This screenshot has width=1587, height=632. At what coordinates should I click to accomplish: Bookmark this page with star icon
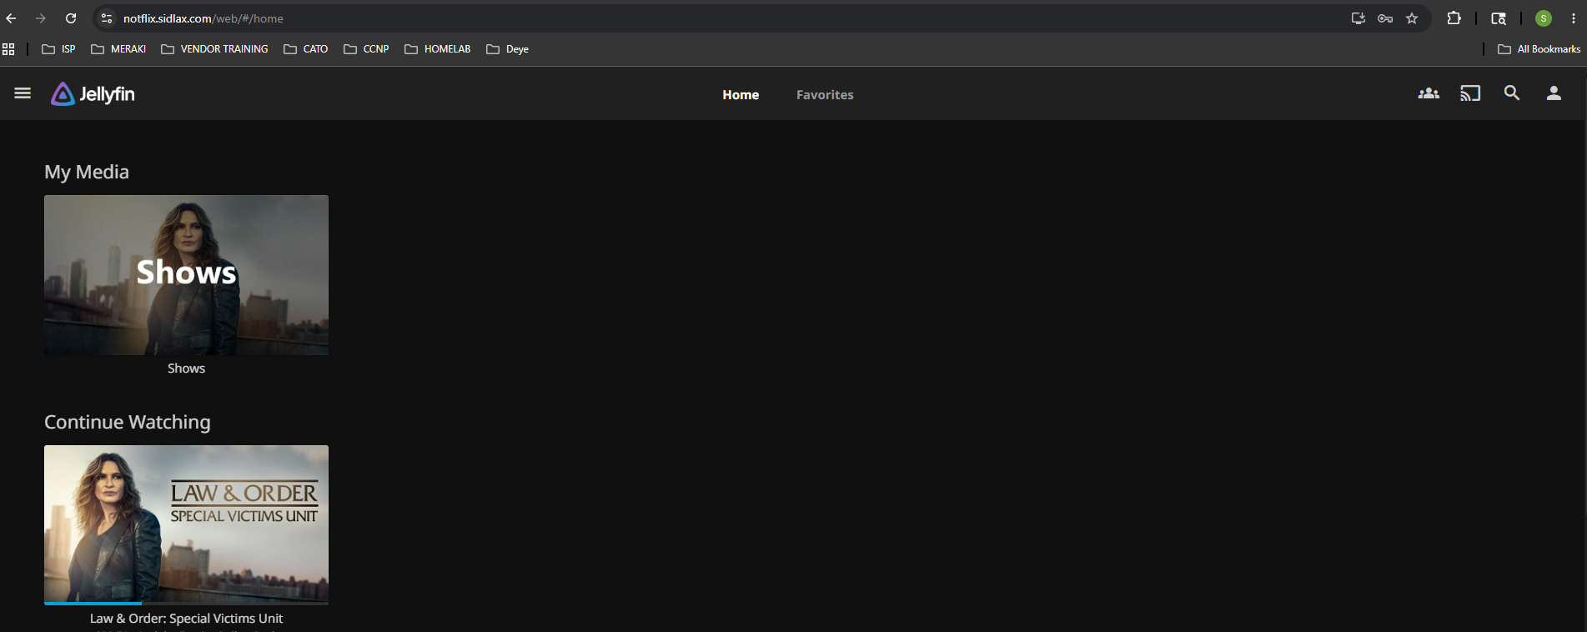[1412, 18]
